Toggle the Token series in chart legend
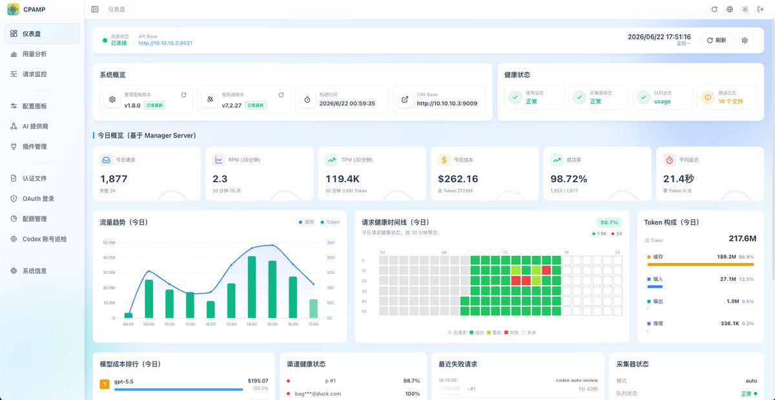The image size is (775, 400). point(330,222)
